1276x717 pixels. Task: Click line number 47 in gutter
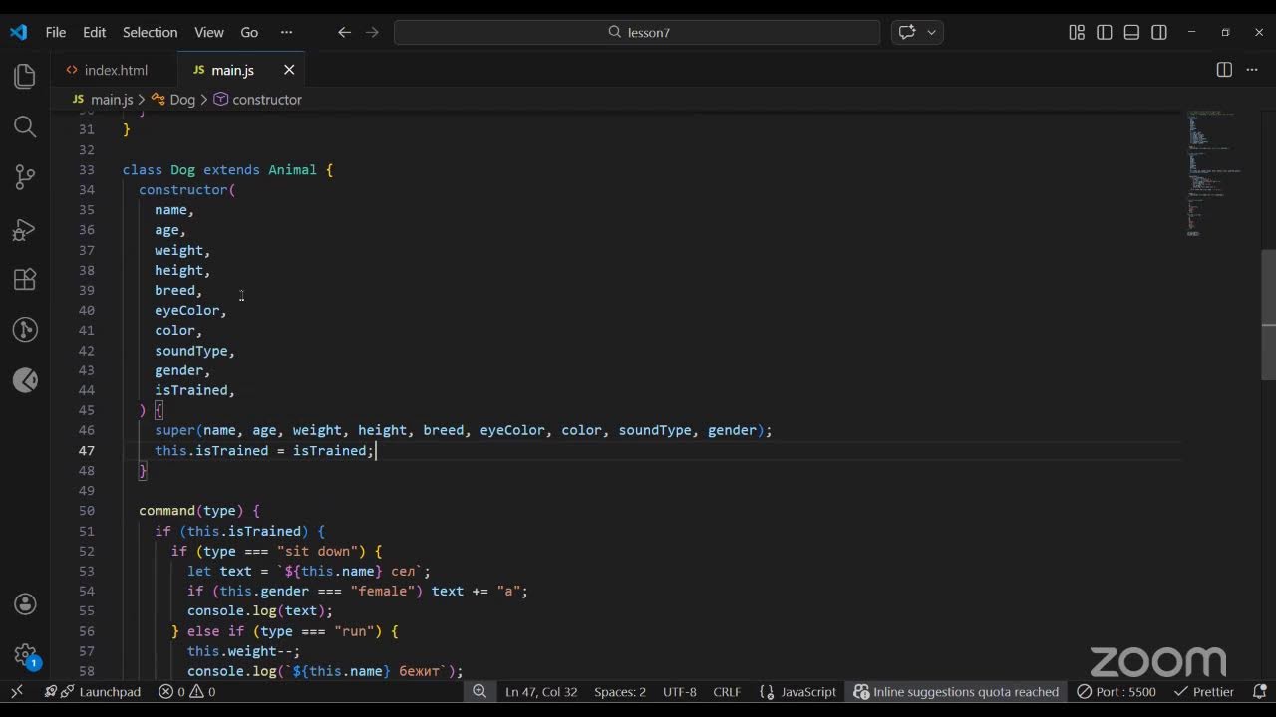tap(86, 451)
